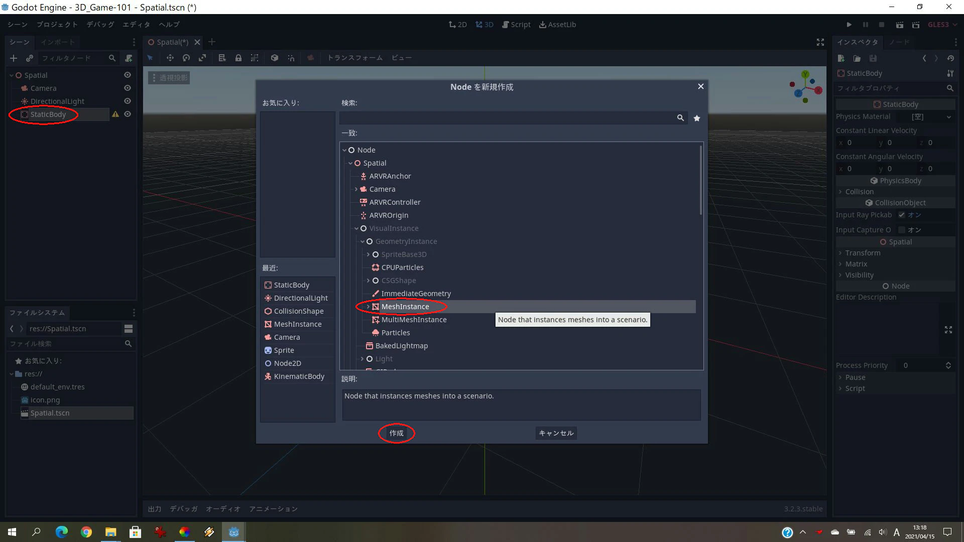Click the node tree vertical scrollbar
This screenshot has width=964, height=542.
tap(701, 181)
